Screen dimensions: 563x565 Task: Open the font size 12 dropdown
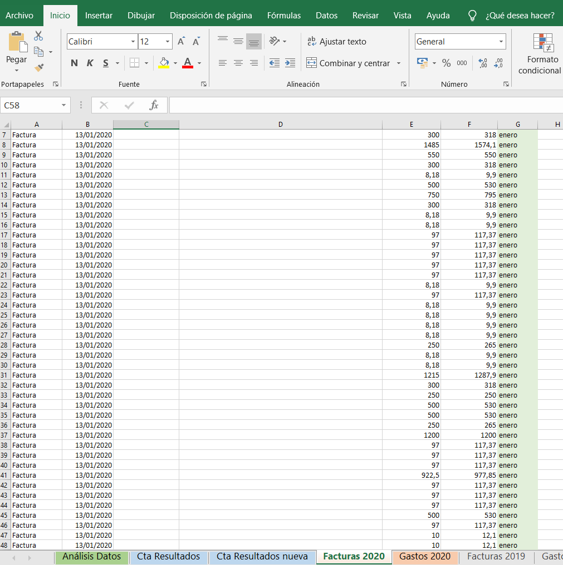(168, 42)
